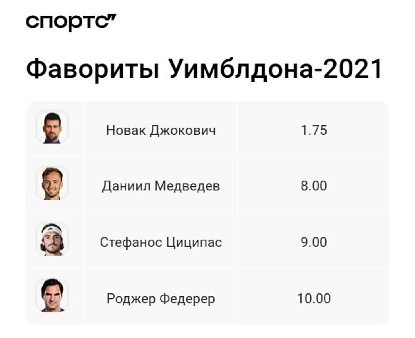Viewport: 415px width, 338px height.
Task: Select the 1.75 odds value
Action: (x=314, y=130)
